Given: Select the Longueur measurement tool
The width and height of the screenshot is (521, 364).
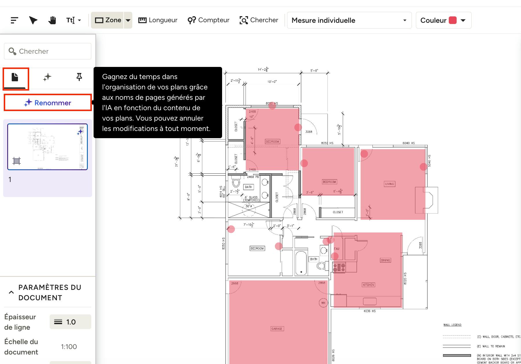Looking at the screenshot, I should pos(158,20).
